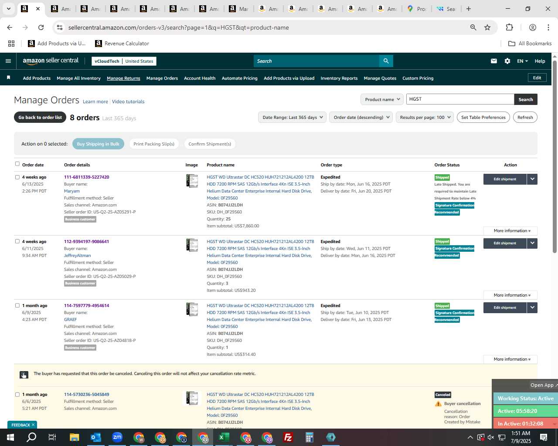Open Manage All Inventory menu item

(78, 78)
